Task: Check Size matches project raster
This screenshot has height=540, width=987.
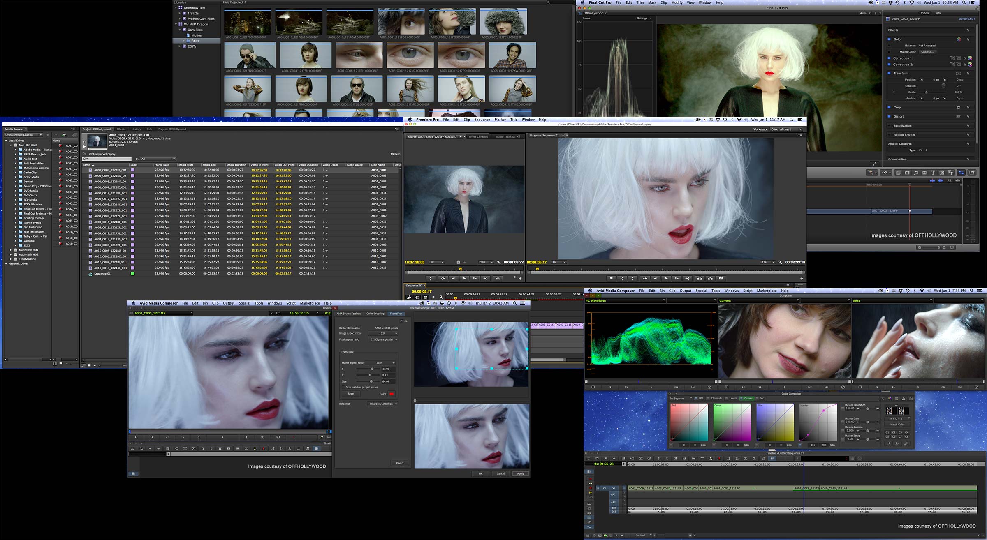Action: 343,387
